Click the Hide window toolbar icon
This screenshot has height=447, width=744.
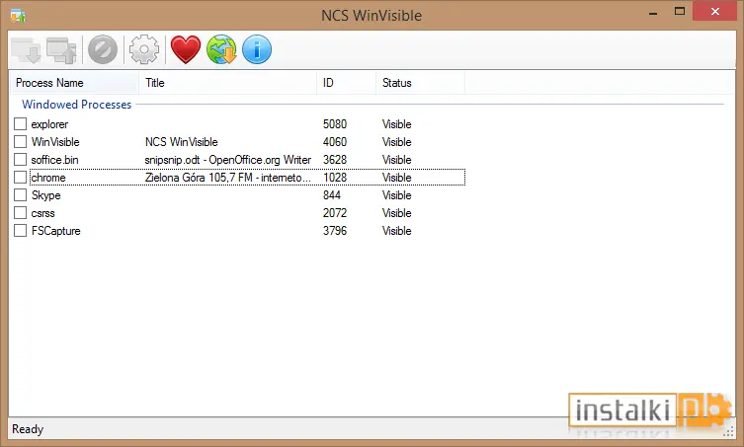26,49
